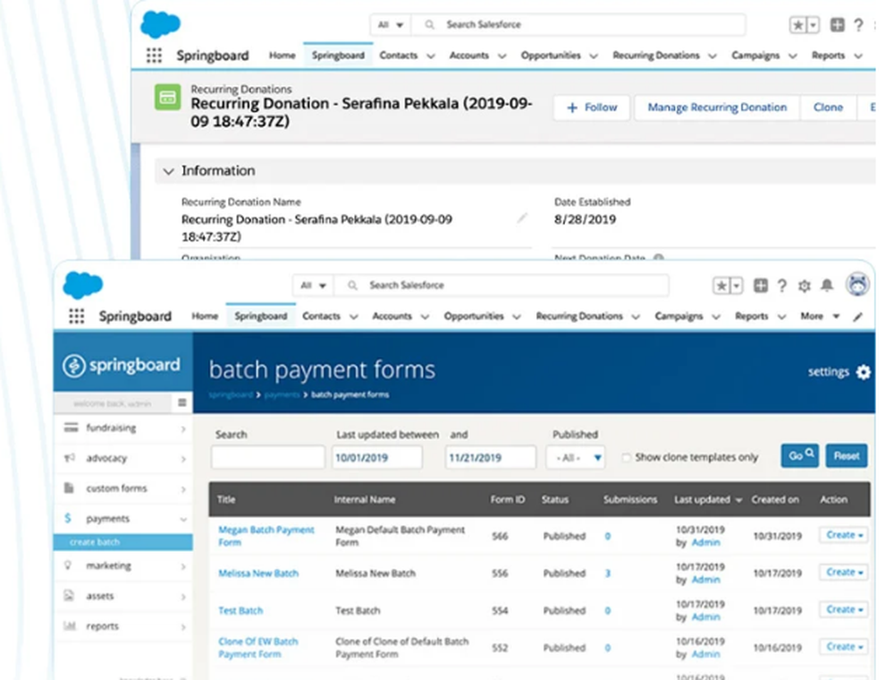Click Search Salesforce field in front window
The width and height of the screenshot is (894, 680).
(502, 285)
